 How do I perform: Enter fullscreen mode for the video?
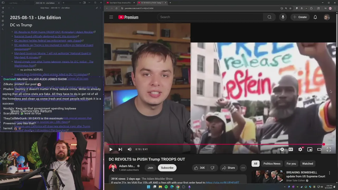(329, 149)
